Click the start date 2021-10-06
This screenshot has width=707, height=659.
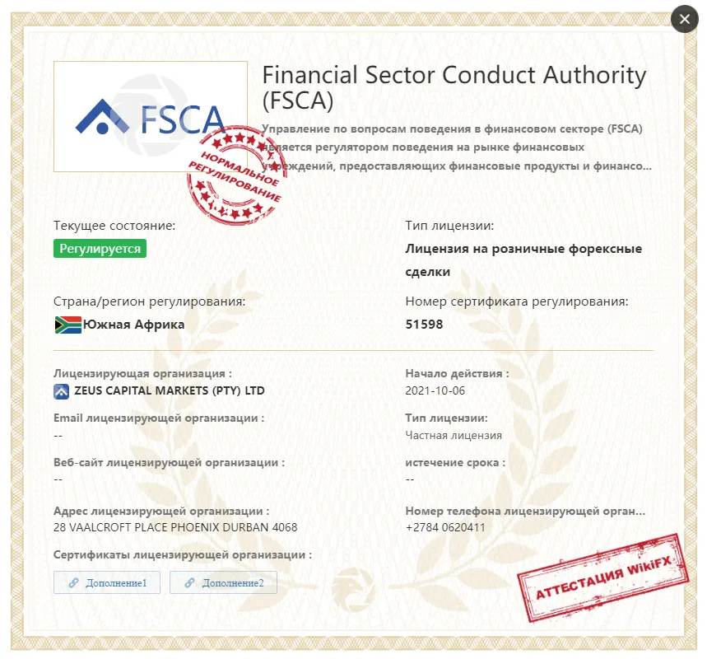(435, 391)
